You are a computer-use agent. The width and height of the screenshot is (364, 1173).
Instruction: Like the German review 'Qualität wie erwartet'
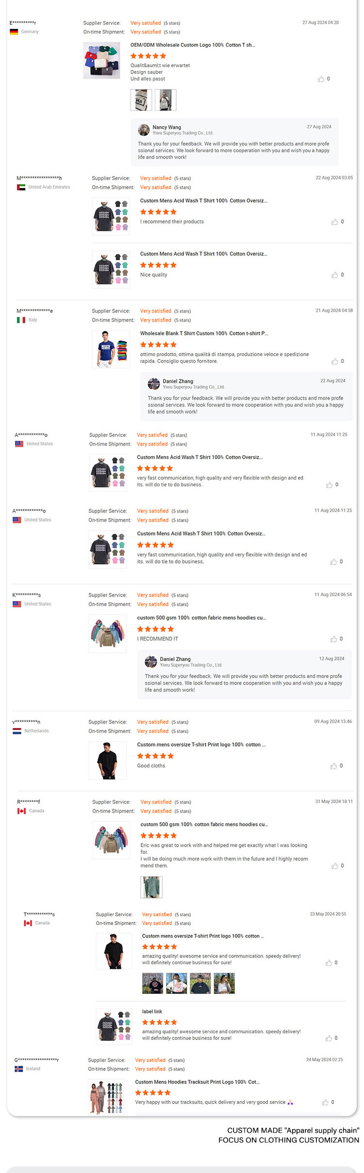pyautogui.click(x=321, y=79)
